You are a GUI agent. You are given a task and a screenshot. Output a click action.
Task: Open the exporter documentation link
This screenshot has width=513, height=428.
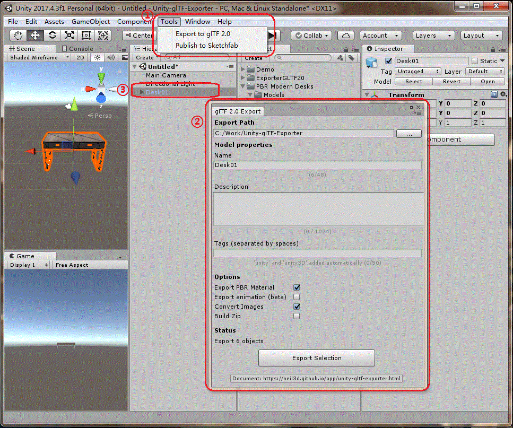click(x=316, y=378)
